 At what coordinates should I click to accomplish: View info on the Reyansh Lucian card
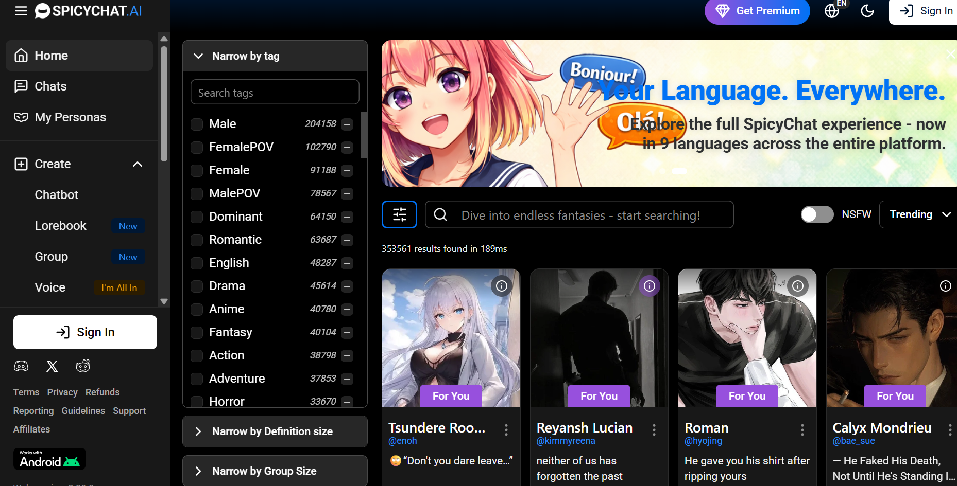(x=650, y=286)
